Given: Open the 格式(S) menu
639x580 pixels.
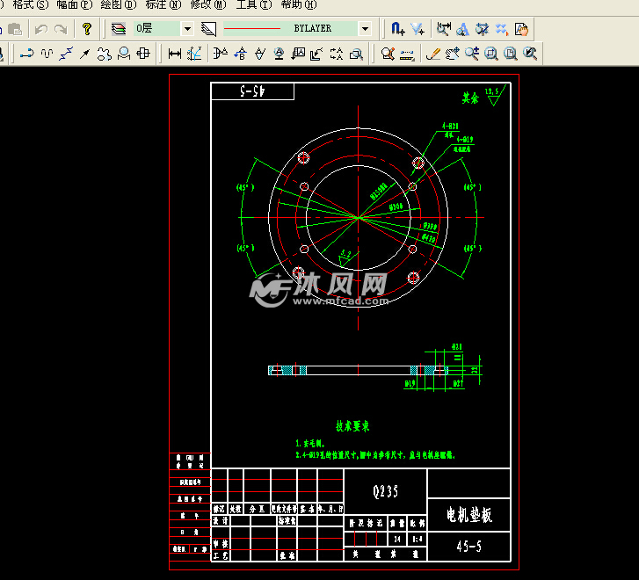Looking at the screenshot, I should (x=31, y=5).
